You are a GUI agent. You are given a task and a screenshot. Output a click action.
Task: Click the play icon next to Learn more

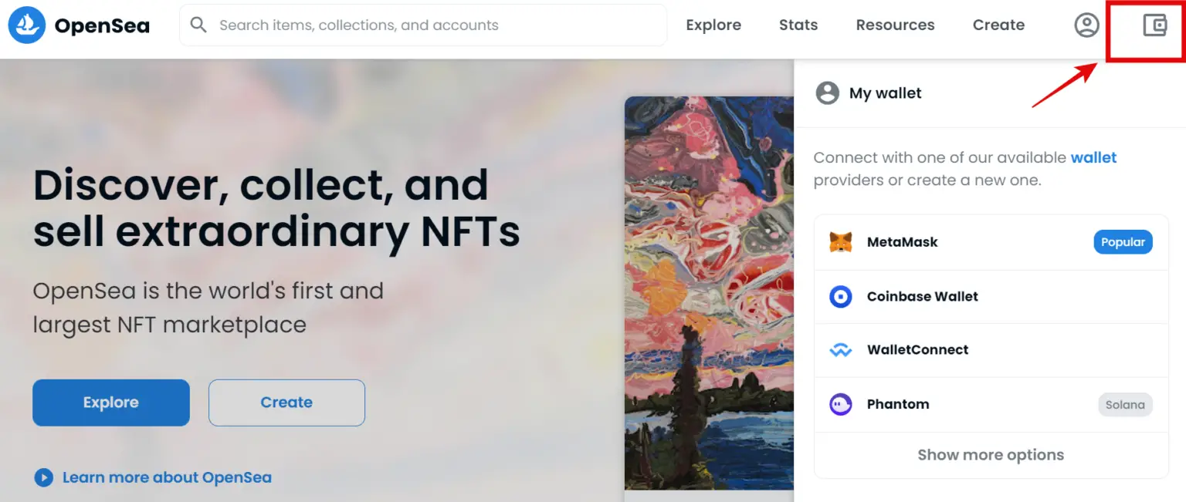pyautogui.click(x=44, y=477)
